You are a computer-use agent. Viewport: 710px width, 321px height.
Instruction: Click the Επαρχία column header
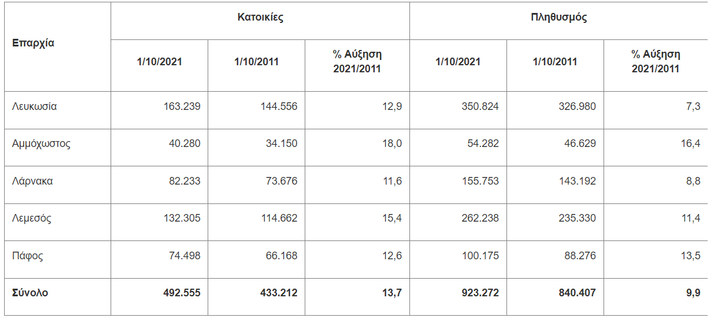[x=33, y=43]
